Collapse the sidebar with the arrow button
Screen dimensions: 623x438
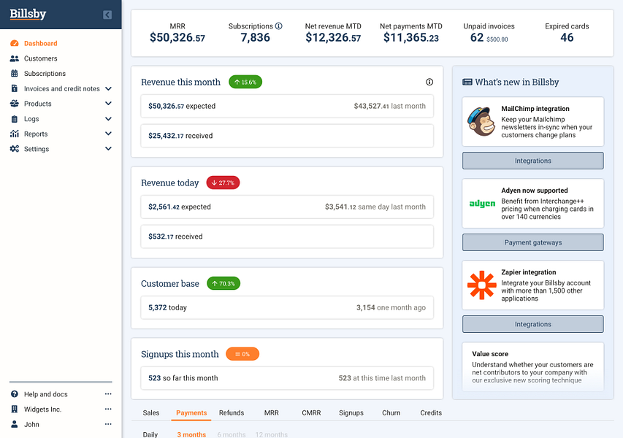click(x=108, y=15)
